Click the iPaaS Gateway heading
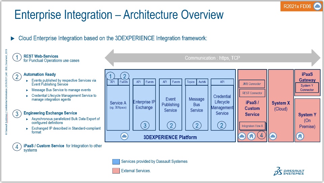 coord(307,77)
